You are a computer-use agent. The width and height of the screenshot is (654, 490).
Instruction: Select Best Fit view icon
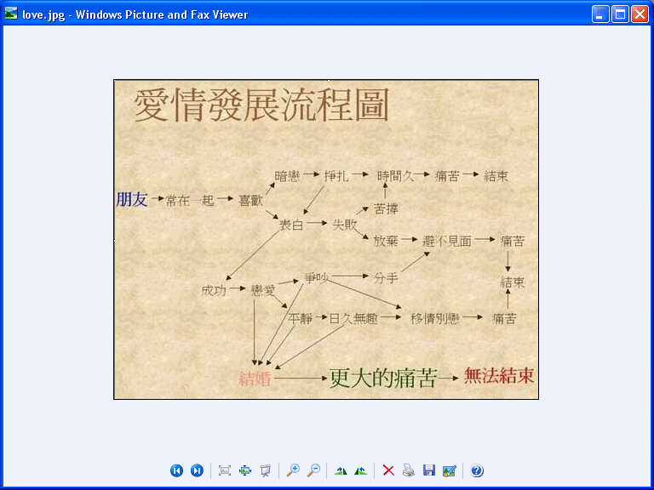pos(225,470)
